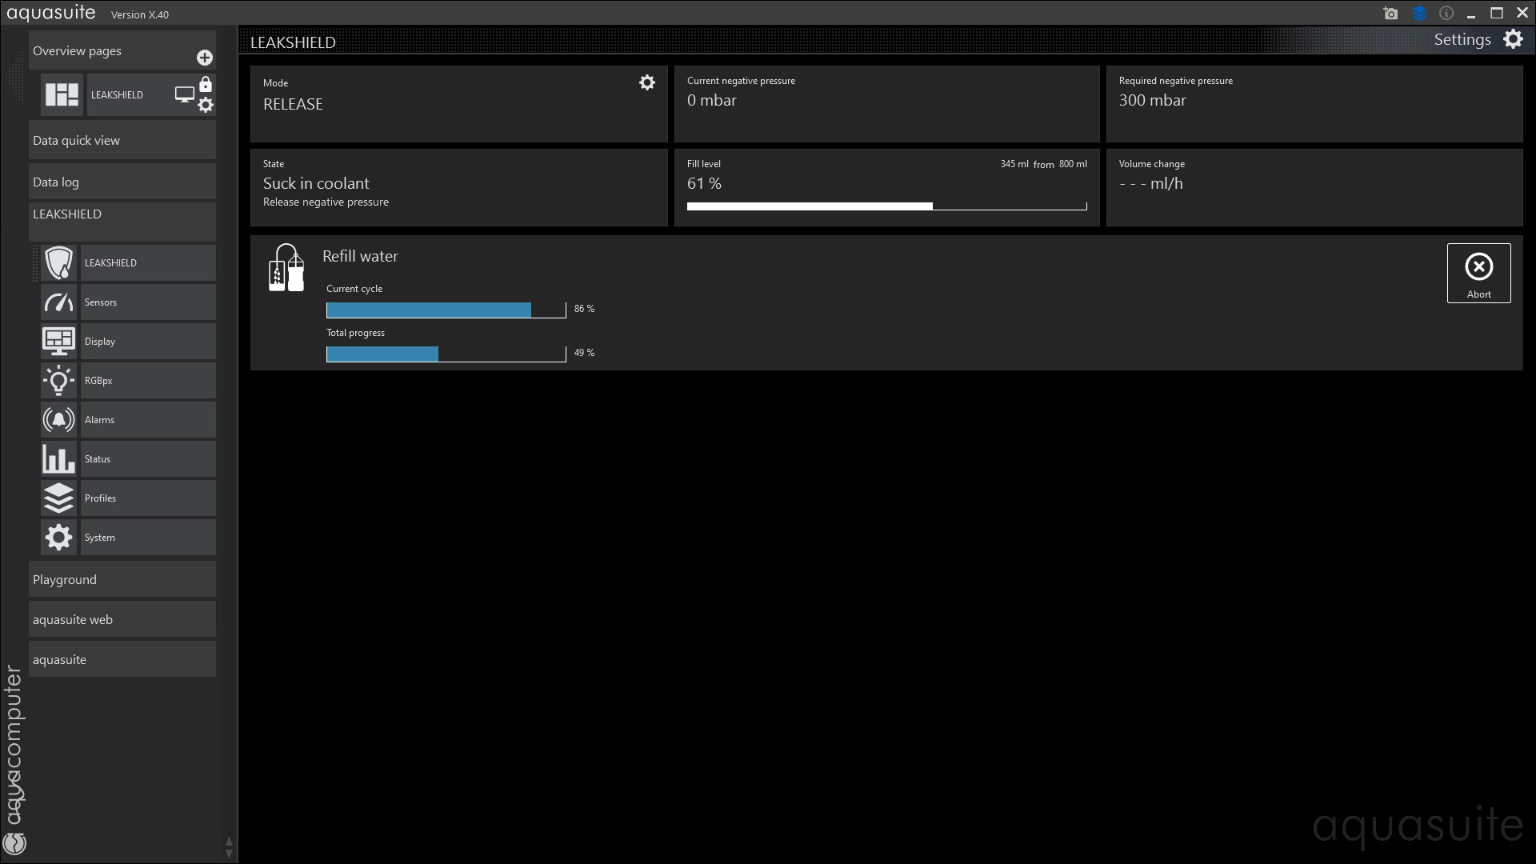1536x864 pixels.
Task: Click the Suck in coolant state text
Action: (x=316, y=183)
